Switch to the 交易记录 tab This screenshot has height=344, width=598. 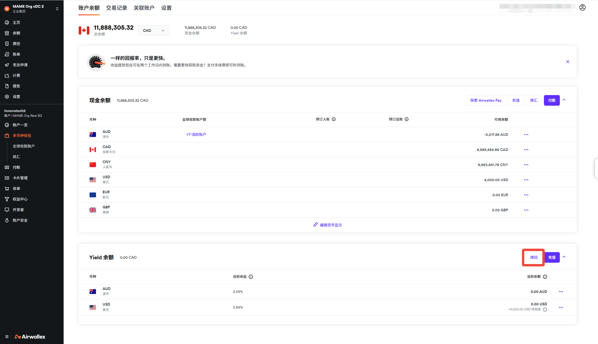116,8
